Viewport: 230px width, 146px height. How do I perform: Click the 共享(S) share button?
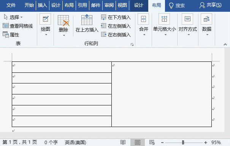pos(211,5)
